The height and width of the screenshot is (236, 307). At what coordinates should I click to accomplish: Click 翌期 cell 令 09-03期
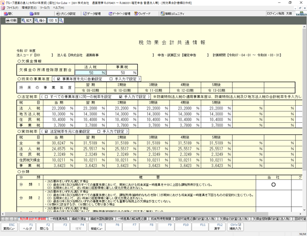(91, 91)
